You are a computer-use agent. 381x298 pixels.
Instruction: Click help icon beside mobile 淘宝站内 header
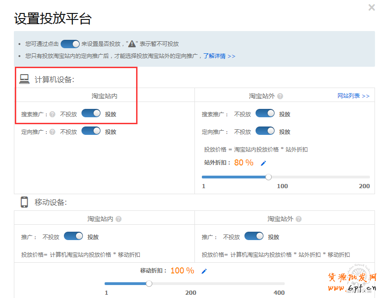point(119,219)
